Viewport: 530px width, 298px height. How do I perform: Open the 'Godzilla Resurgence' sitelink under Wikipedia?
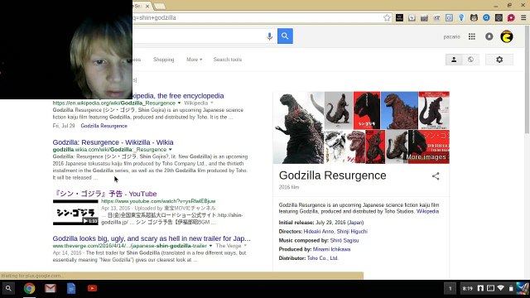pos(104,126)
